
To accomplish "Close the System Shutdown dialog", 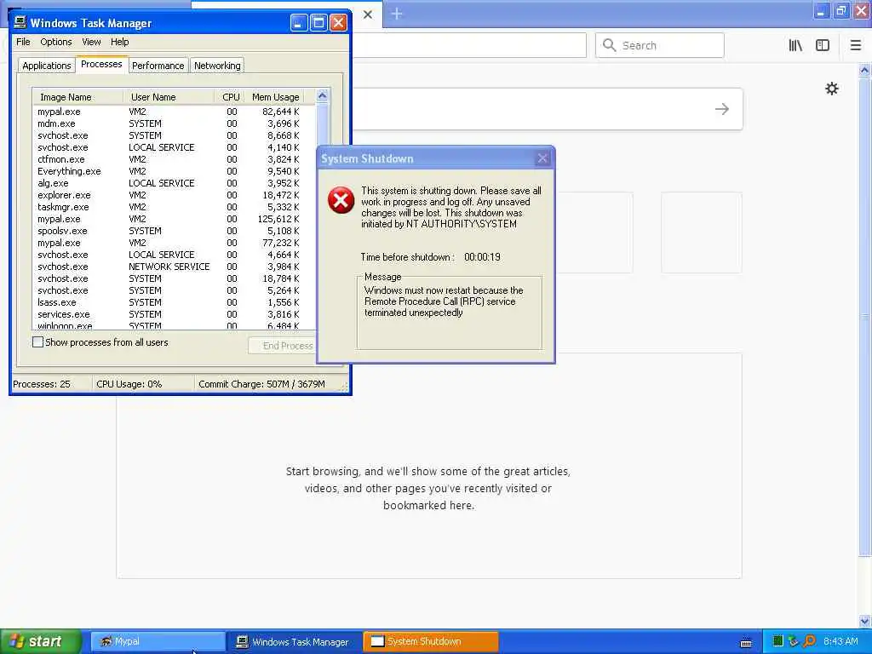I will 542,158.
